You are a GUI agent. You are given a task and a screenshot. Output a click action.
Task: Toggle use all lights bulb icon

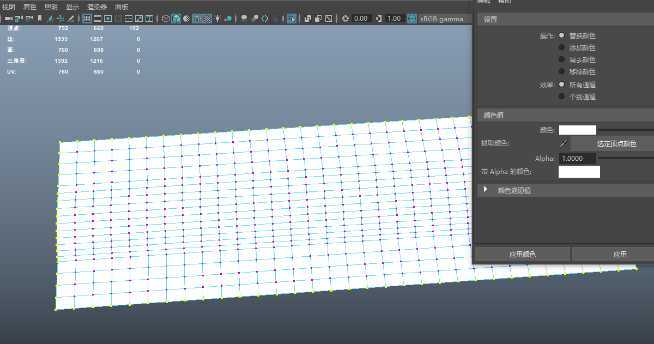[x=217, y=19]
